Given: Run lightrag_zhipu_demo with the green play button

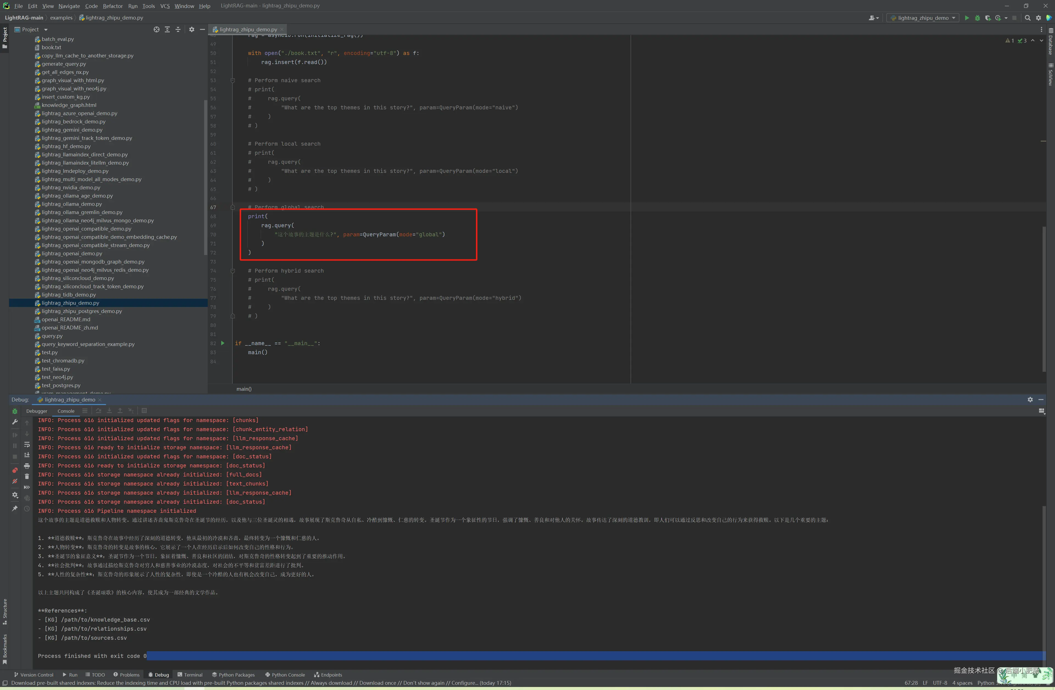Looking at the screenshot, I should point(967,18).
